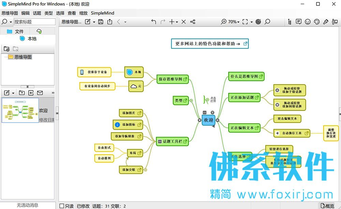This screenshot has width=341, height=209.
Task: Click the add topic plus icon
Action: [172, 22]
